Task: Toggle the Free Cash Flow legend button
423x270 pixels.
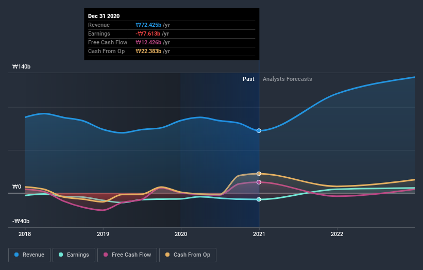Action: tap(127, 255)
